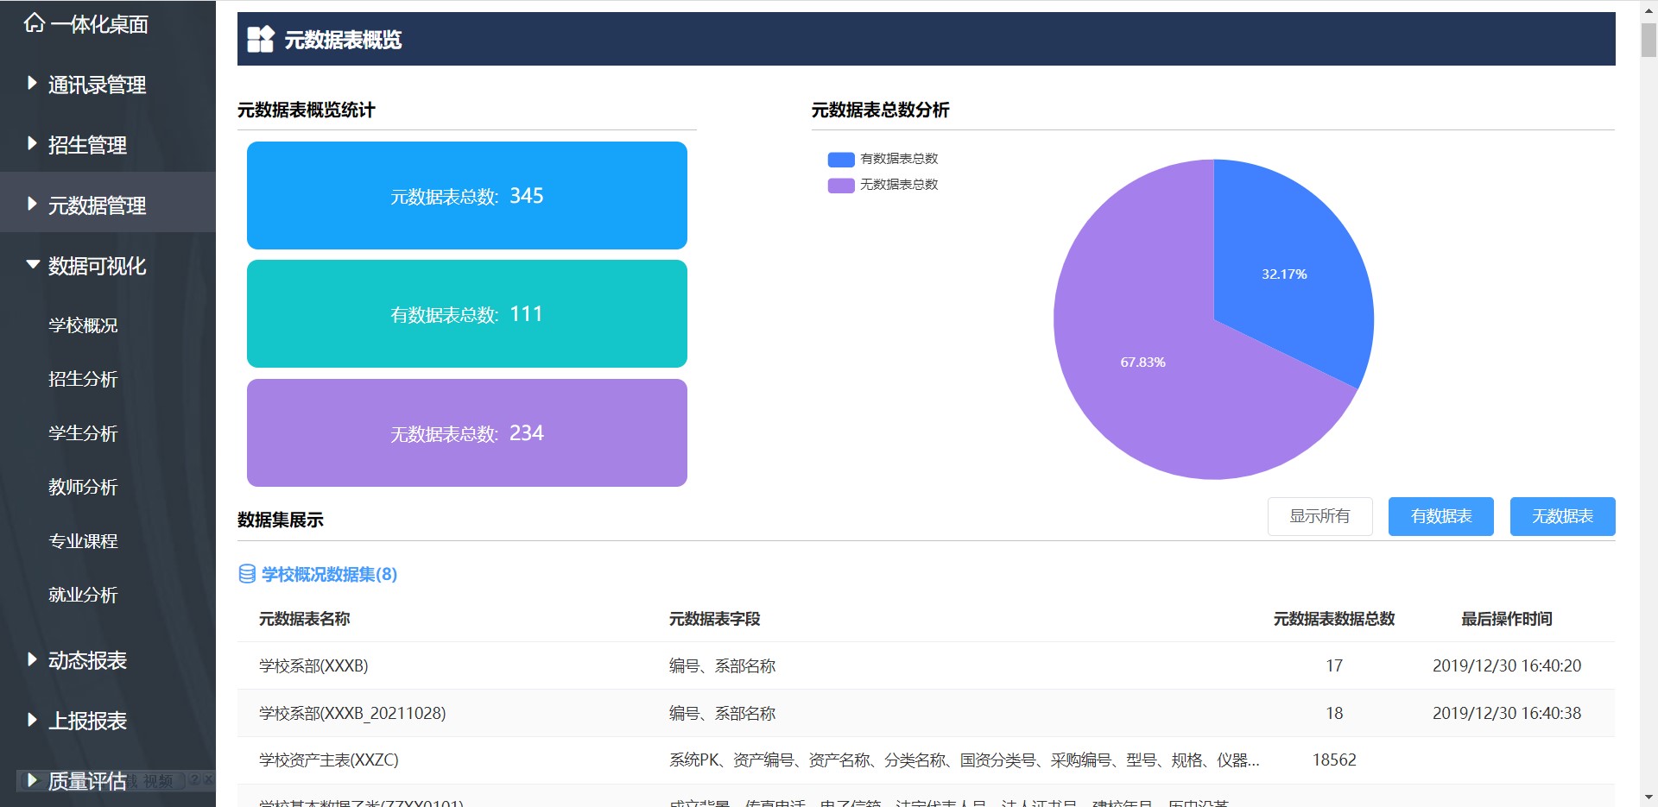
Task: Open 一体化桌面 in the sidebar
Action: point(99,24)
